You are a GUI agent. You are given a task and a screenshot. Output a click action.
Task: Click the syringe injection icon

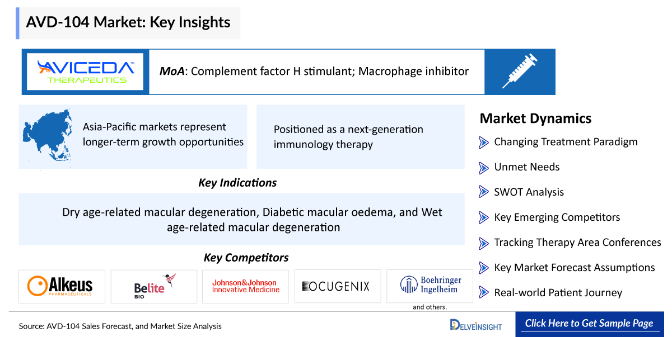[x=520, y=72]
